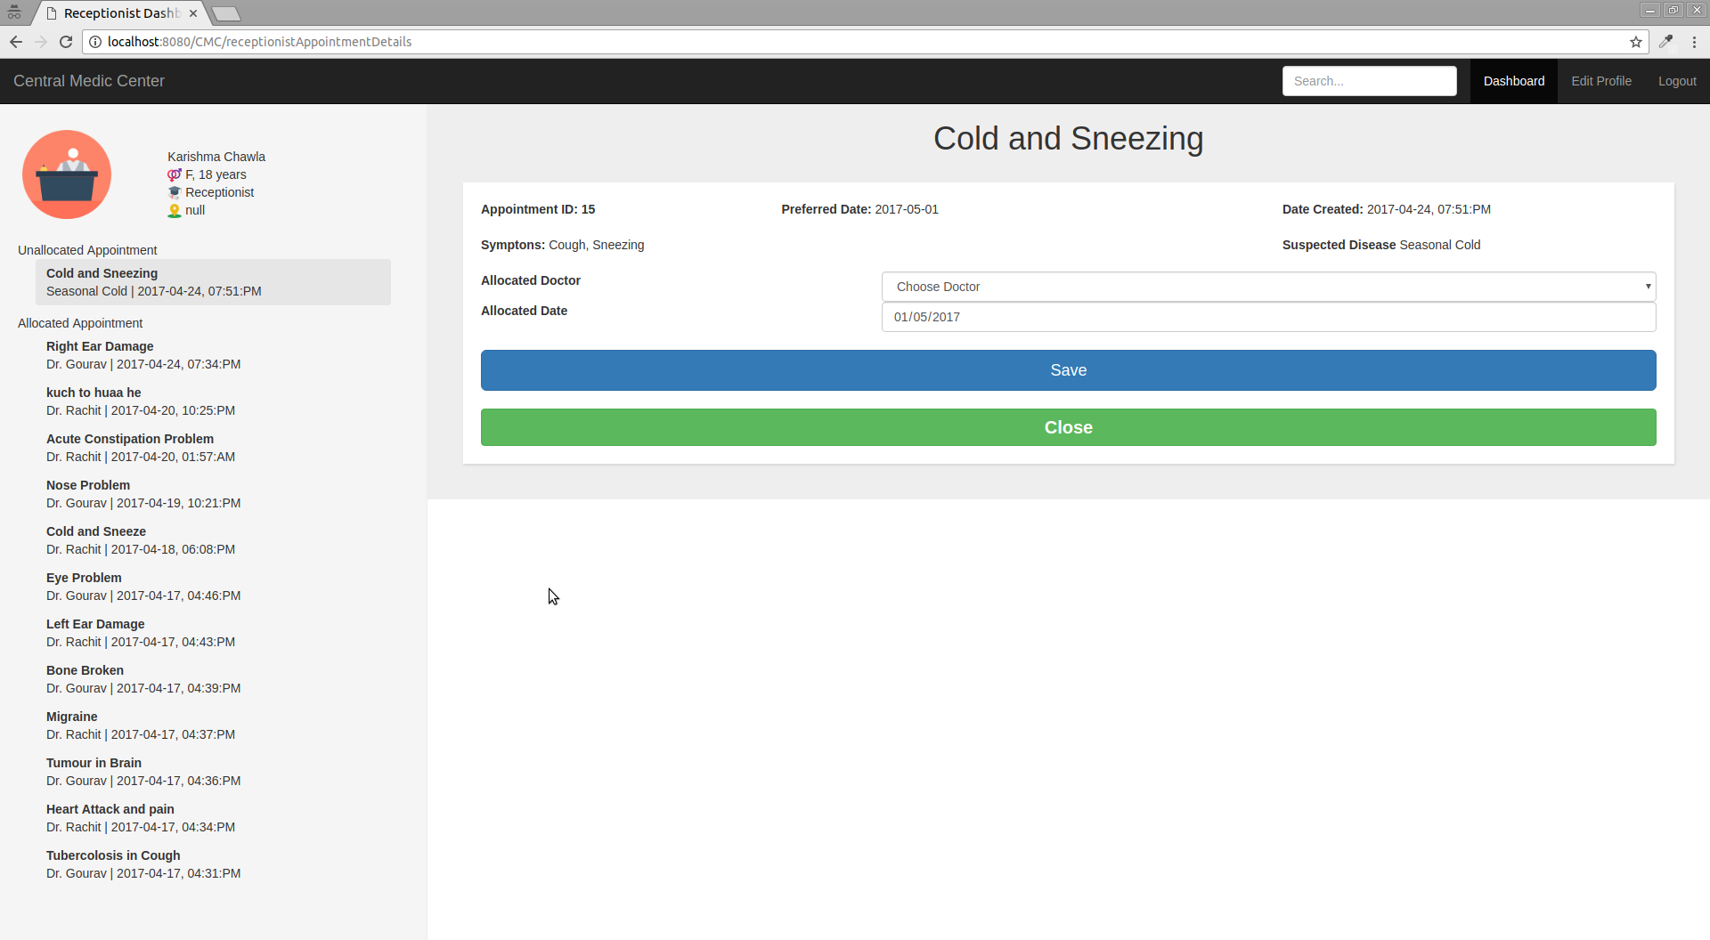Go to Dashboard in navbar
Image resolution: width=1710 pixels, height=940 pixels.
coord(1513,81)
